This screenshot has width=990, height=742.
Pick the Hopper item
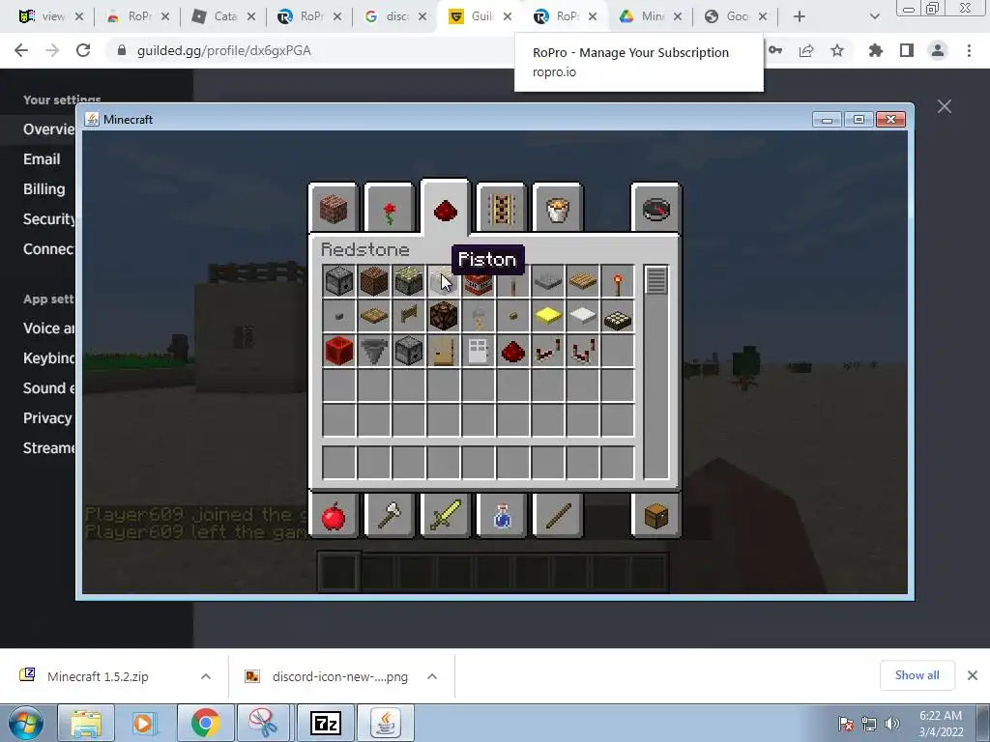pyautogui.click(x=374, y=351)
